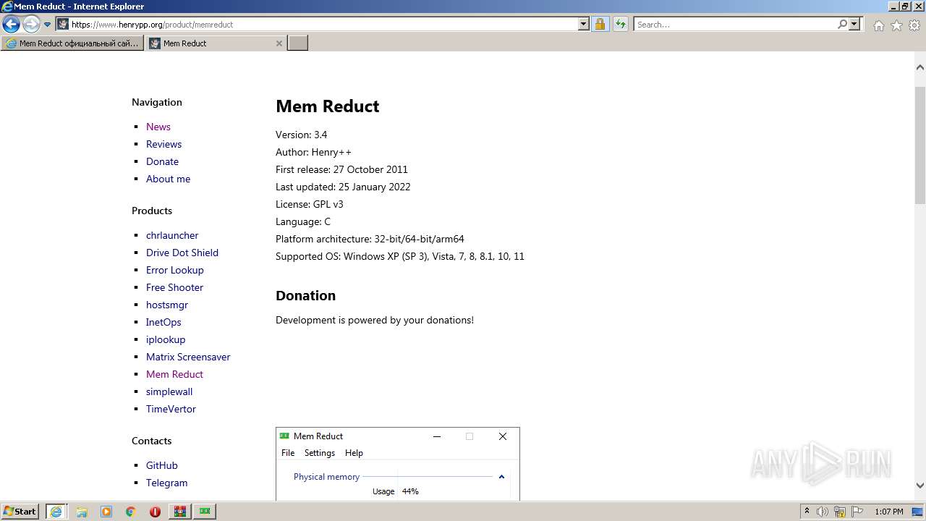Open Internet Explorer from the taskbar

click(x=56, y=512)
